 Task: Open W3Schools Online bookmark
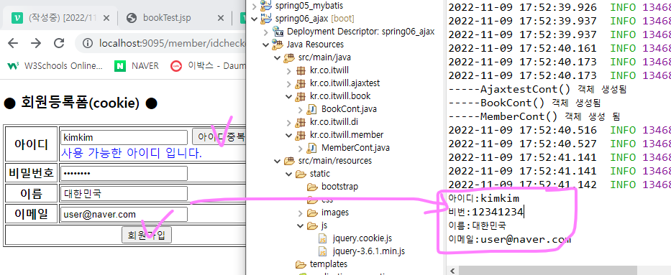tap(55, 66)
